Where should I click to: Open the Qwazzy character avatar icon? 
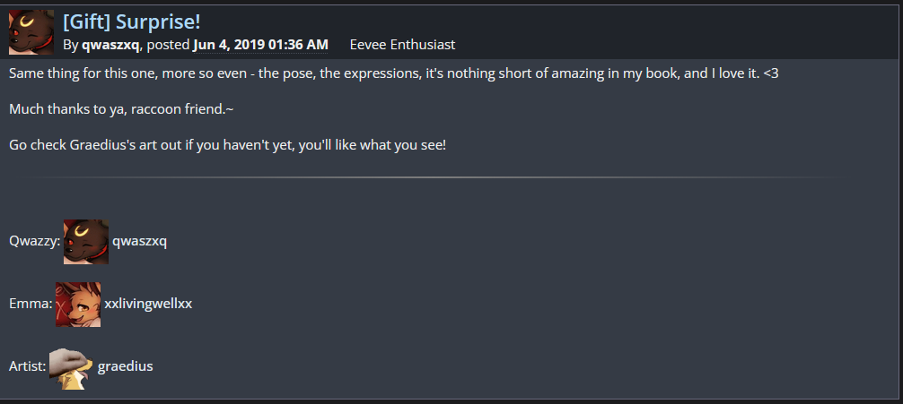click(x=86, y=242)
